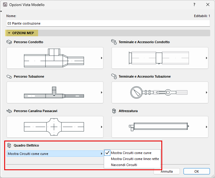Click the Nome text field
The image size is (215, 178).
point(108,23)
